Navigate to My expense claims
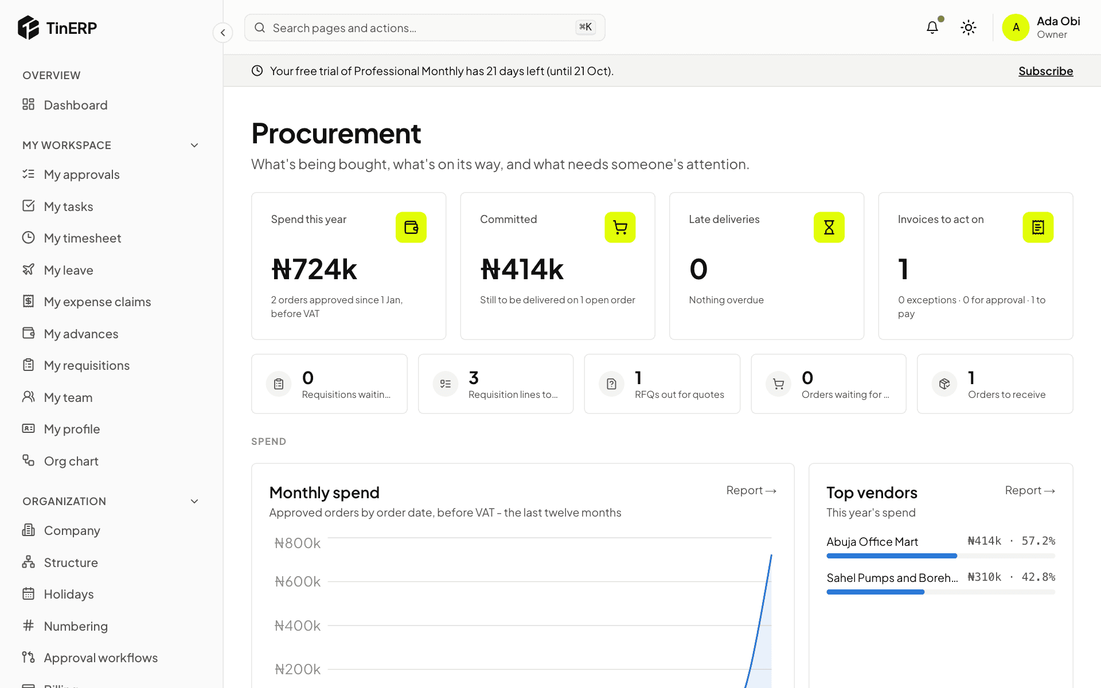This screenshot has width=1101, height=688. pos(111,302)
